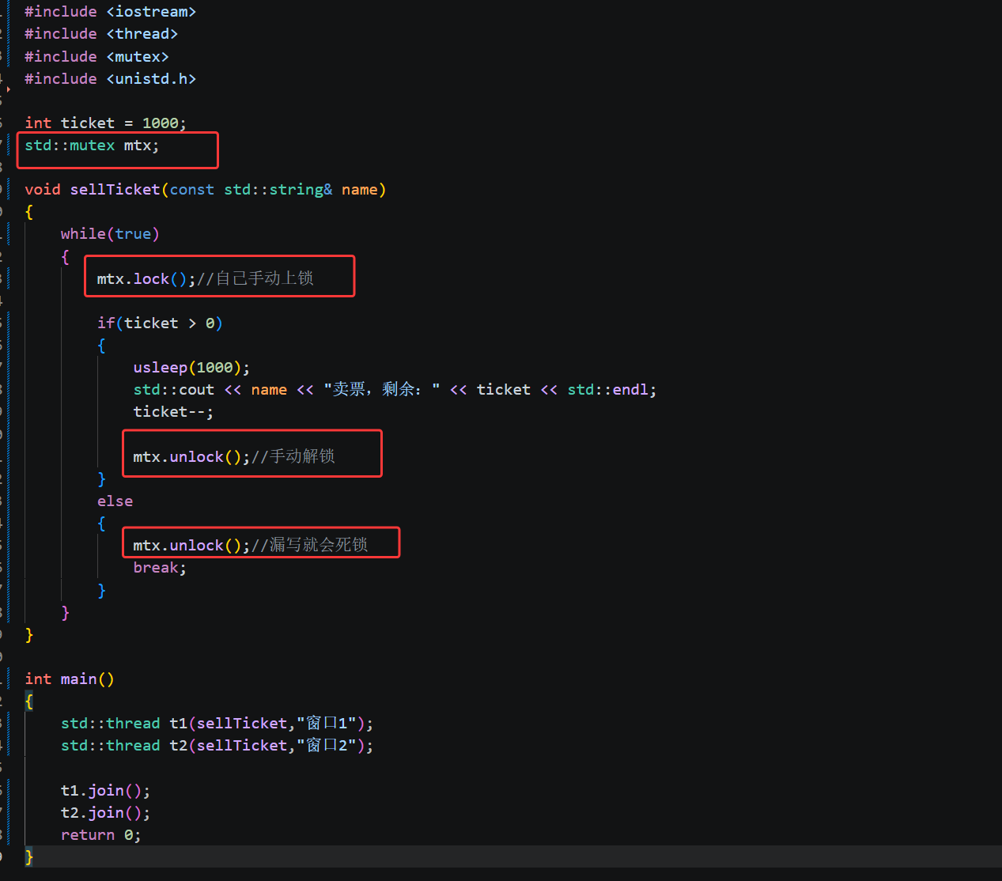Viewport: 1002px width, 881px height.
Task: Click the 't2.join();' line
Action: [105, 813]
